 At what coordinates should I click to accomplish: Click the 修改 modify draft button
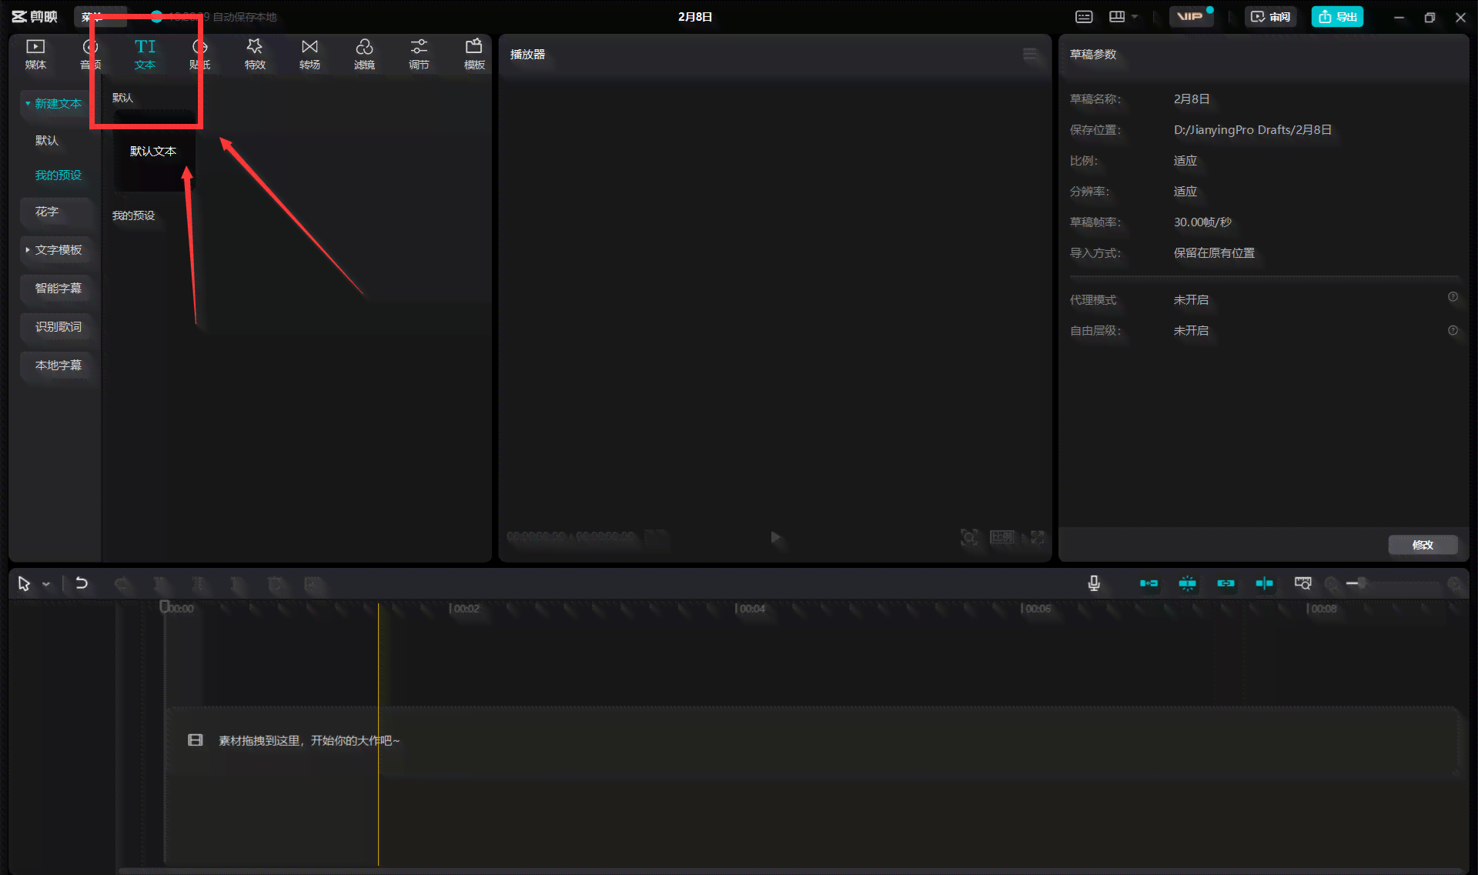tap(1423, 545)
